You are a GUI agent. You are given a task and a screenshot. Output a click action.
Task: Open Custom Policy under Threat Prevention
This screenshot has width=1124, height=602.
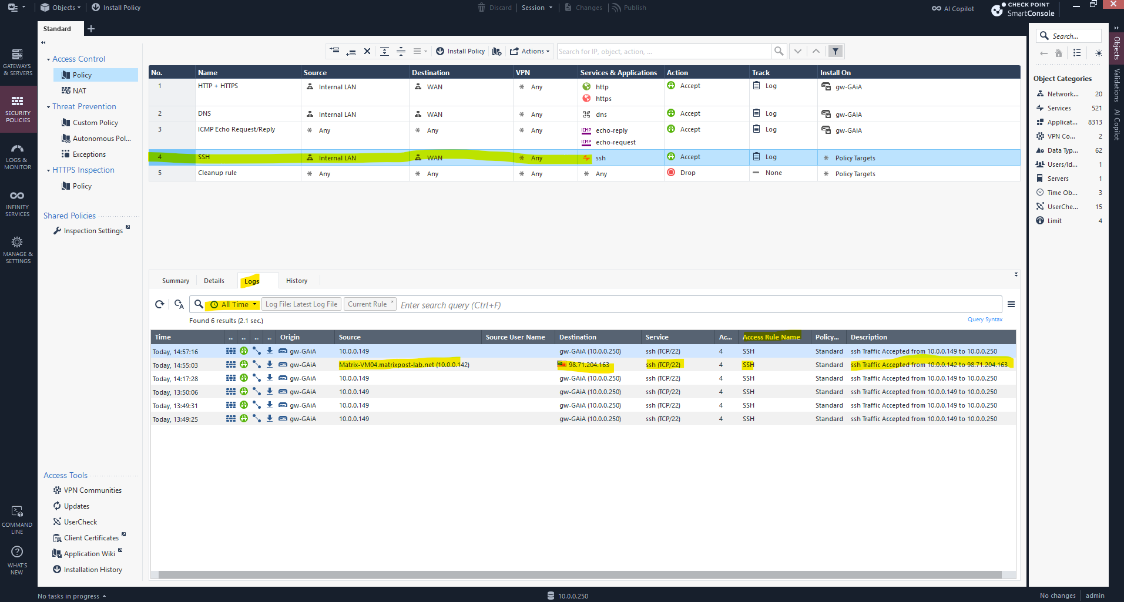[95, 123]
